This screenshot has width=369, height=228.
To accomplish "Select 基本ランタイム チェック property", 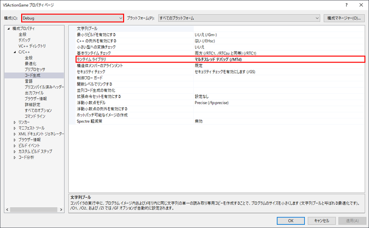I will pos(94,53).
